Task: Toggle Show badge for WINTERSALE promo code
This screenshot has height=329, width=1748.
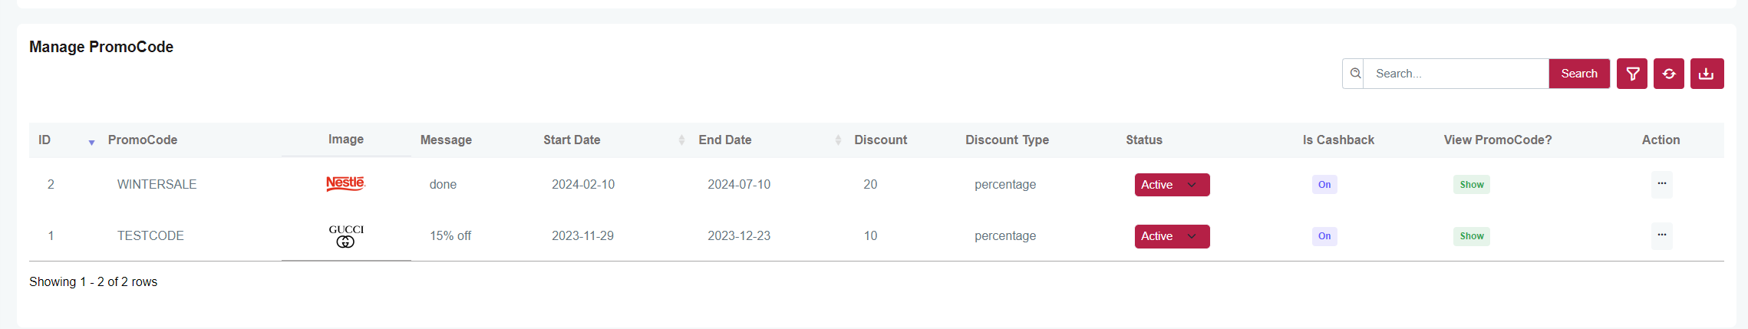Action: click(1471, 185)
